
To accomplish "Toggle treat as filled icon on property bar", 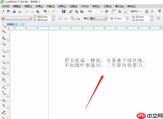I will (159, 18).
